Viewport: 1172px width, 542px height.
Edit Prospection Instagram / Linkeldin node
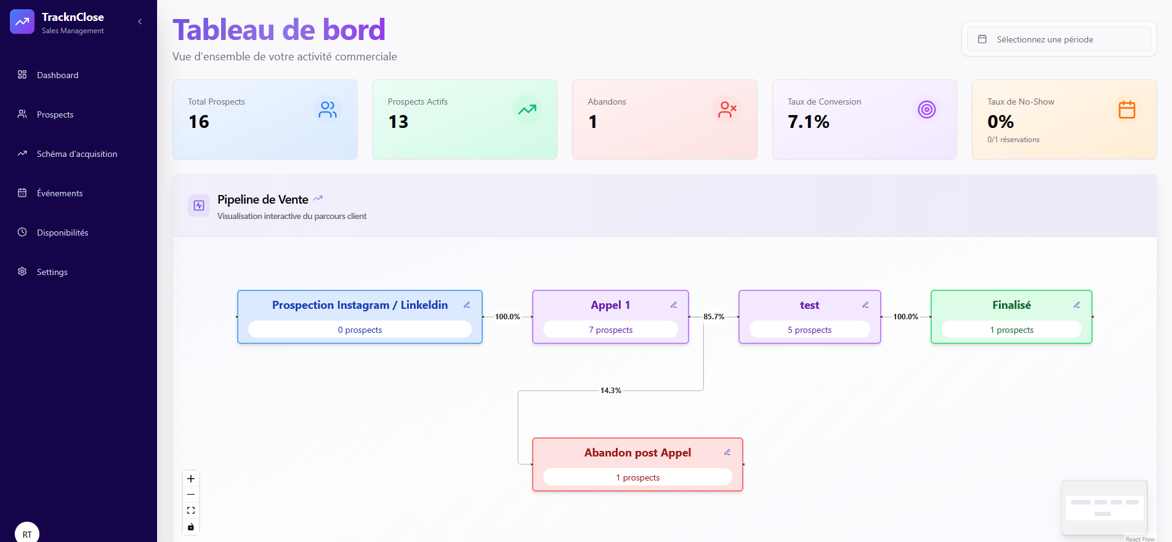[467, 305]
